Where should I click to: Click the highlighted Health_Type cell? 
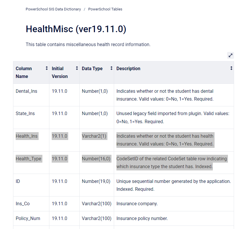(x=28, y=159)
